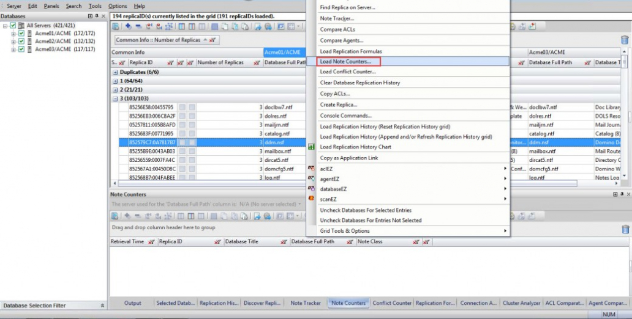This screenshot has height=319, width=632.
Task: Click the horizontal scrollbar under the replica grid
Action: 211,183
